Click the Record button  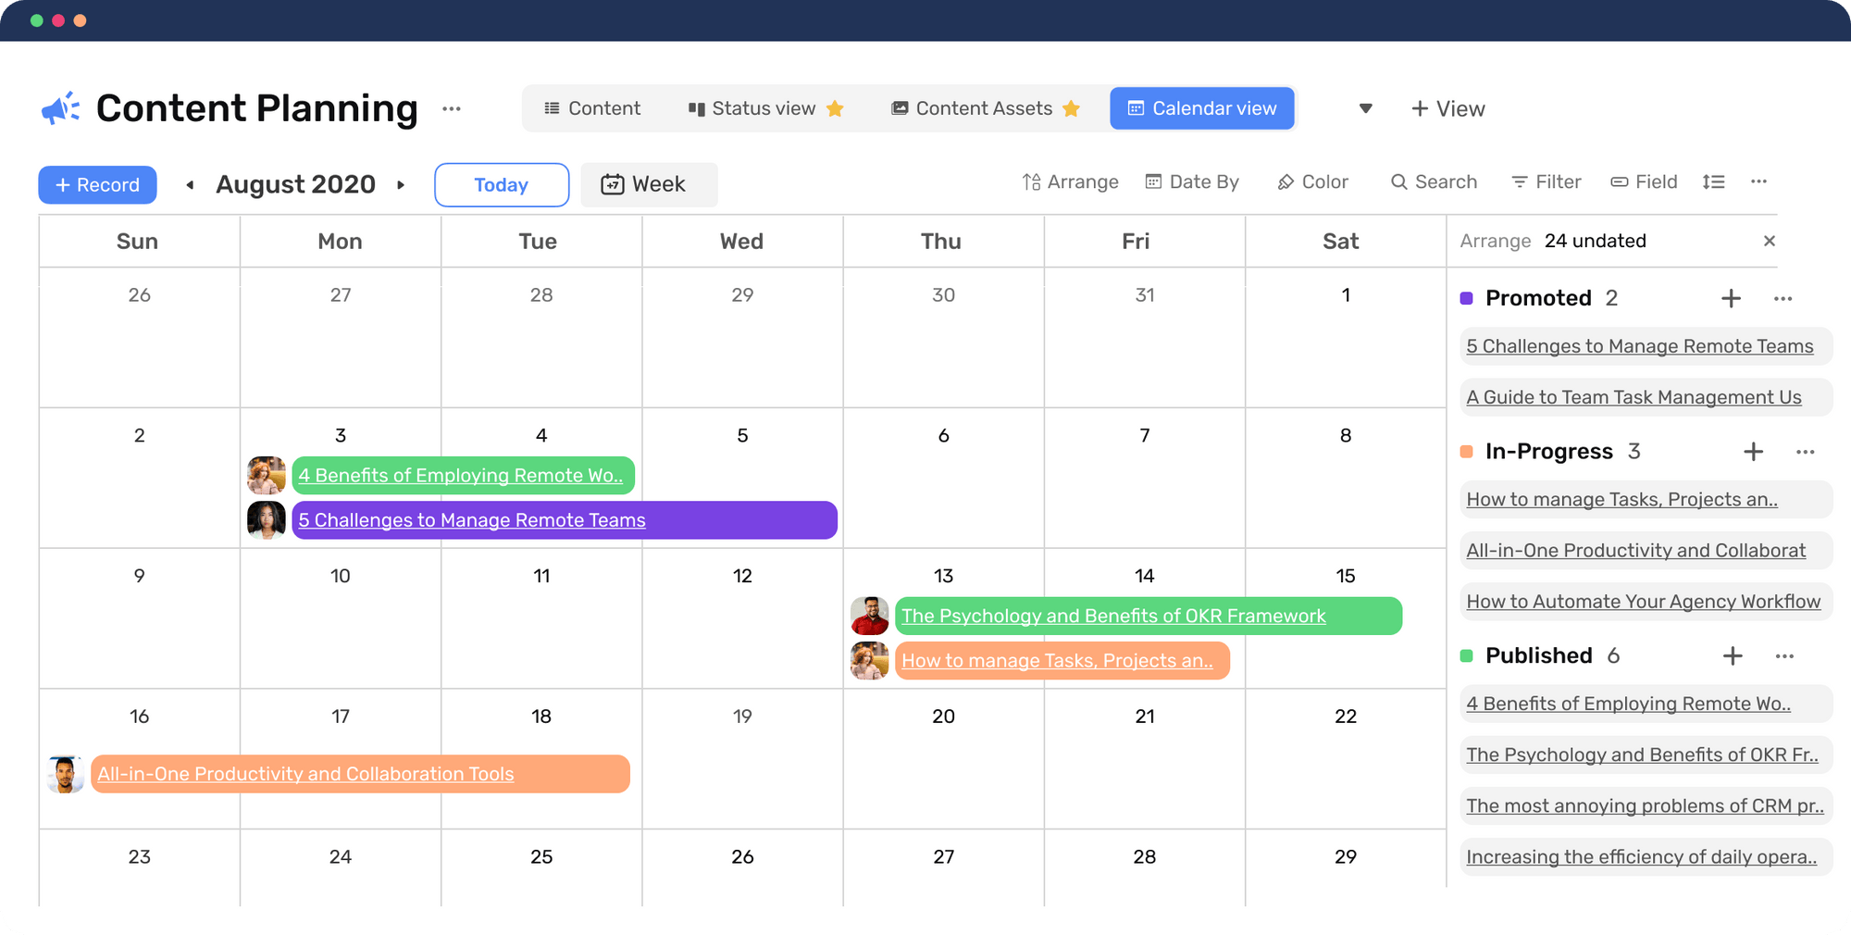pos(97,184)
